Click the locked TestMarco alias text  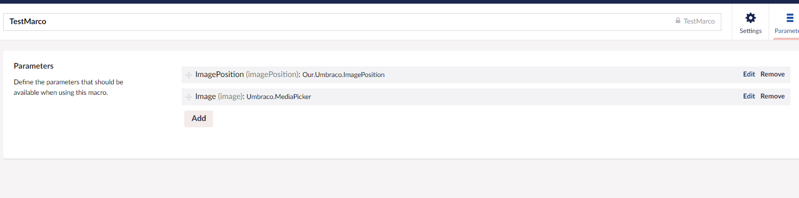click(x=699, y=21)
